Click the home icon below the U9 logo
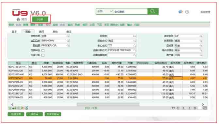The width and height of the screenshot is (219, 124). point(18,19)
